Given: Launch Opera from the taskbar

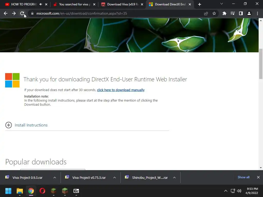Looking at the screenshot, I should [x=42, y=191].
